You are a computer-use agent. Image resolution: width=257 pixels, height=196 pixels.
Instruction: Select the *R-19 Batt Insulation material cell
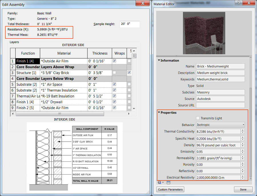tap(64, 96)
